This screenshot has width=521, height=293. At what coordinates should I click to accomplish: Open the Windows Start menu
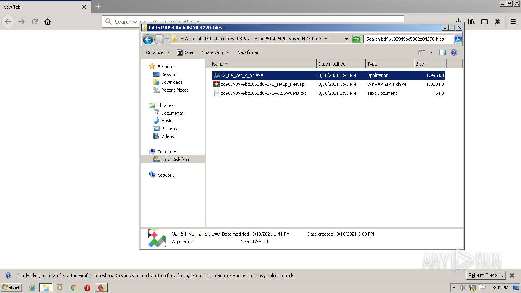(11, 287)
